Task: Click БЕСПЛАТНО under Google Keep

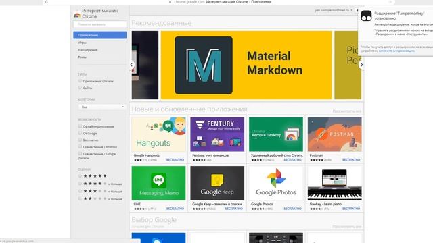Action: click(x=234, y=209)
